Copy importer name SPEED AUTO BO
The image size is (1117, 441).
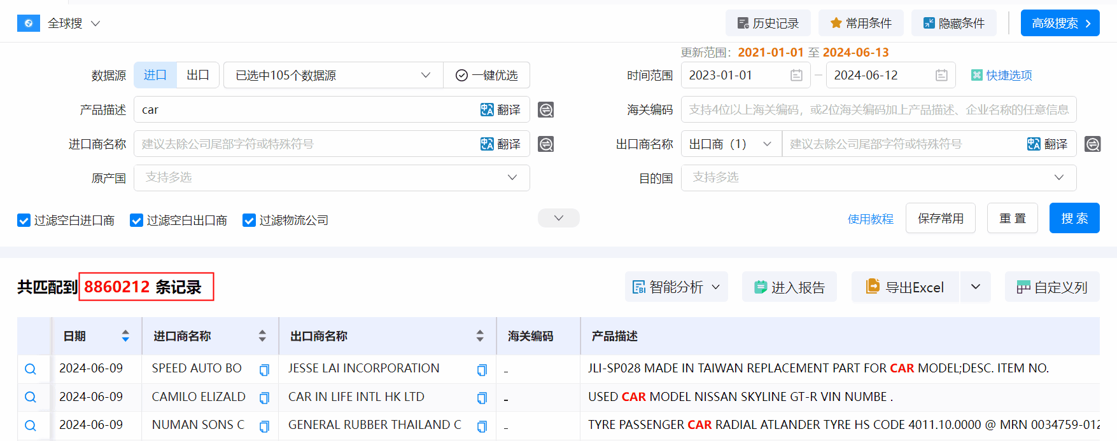point(264,370)
